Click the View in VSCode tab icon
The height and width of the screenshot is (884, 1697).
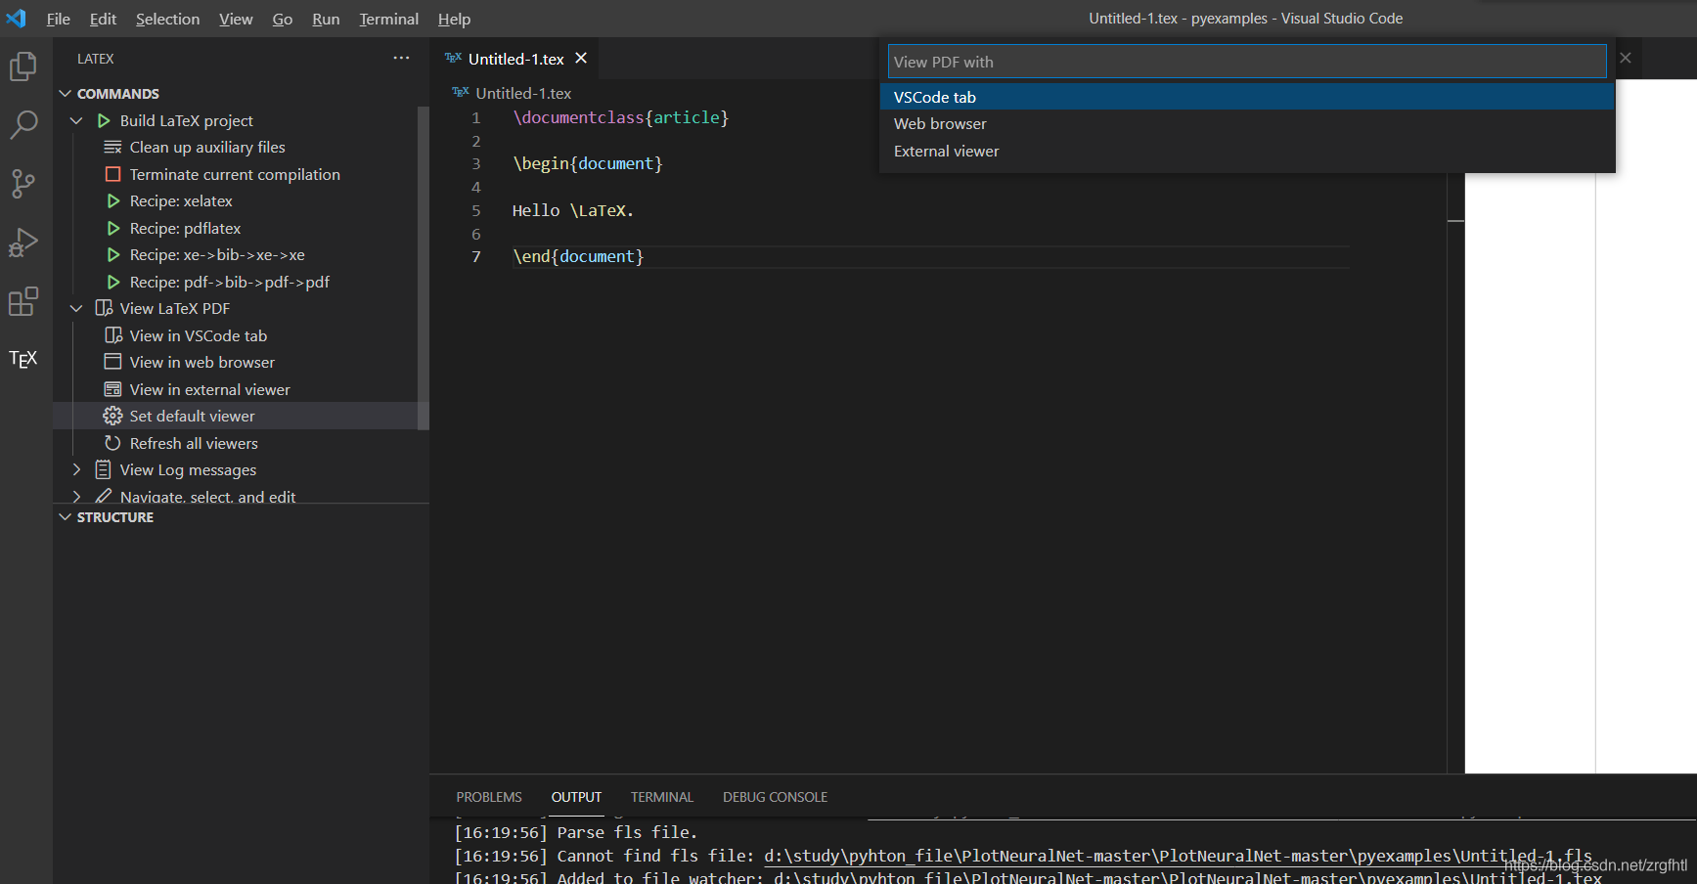(x=113, y=335)
